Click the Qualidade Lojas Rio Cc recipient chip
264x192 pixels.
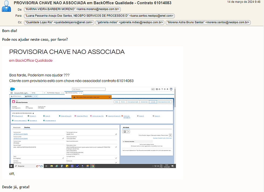(59, 23)
